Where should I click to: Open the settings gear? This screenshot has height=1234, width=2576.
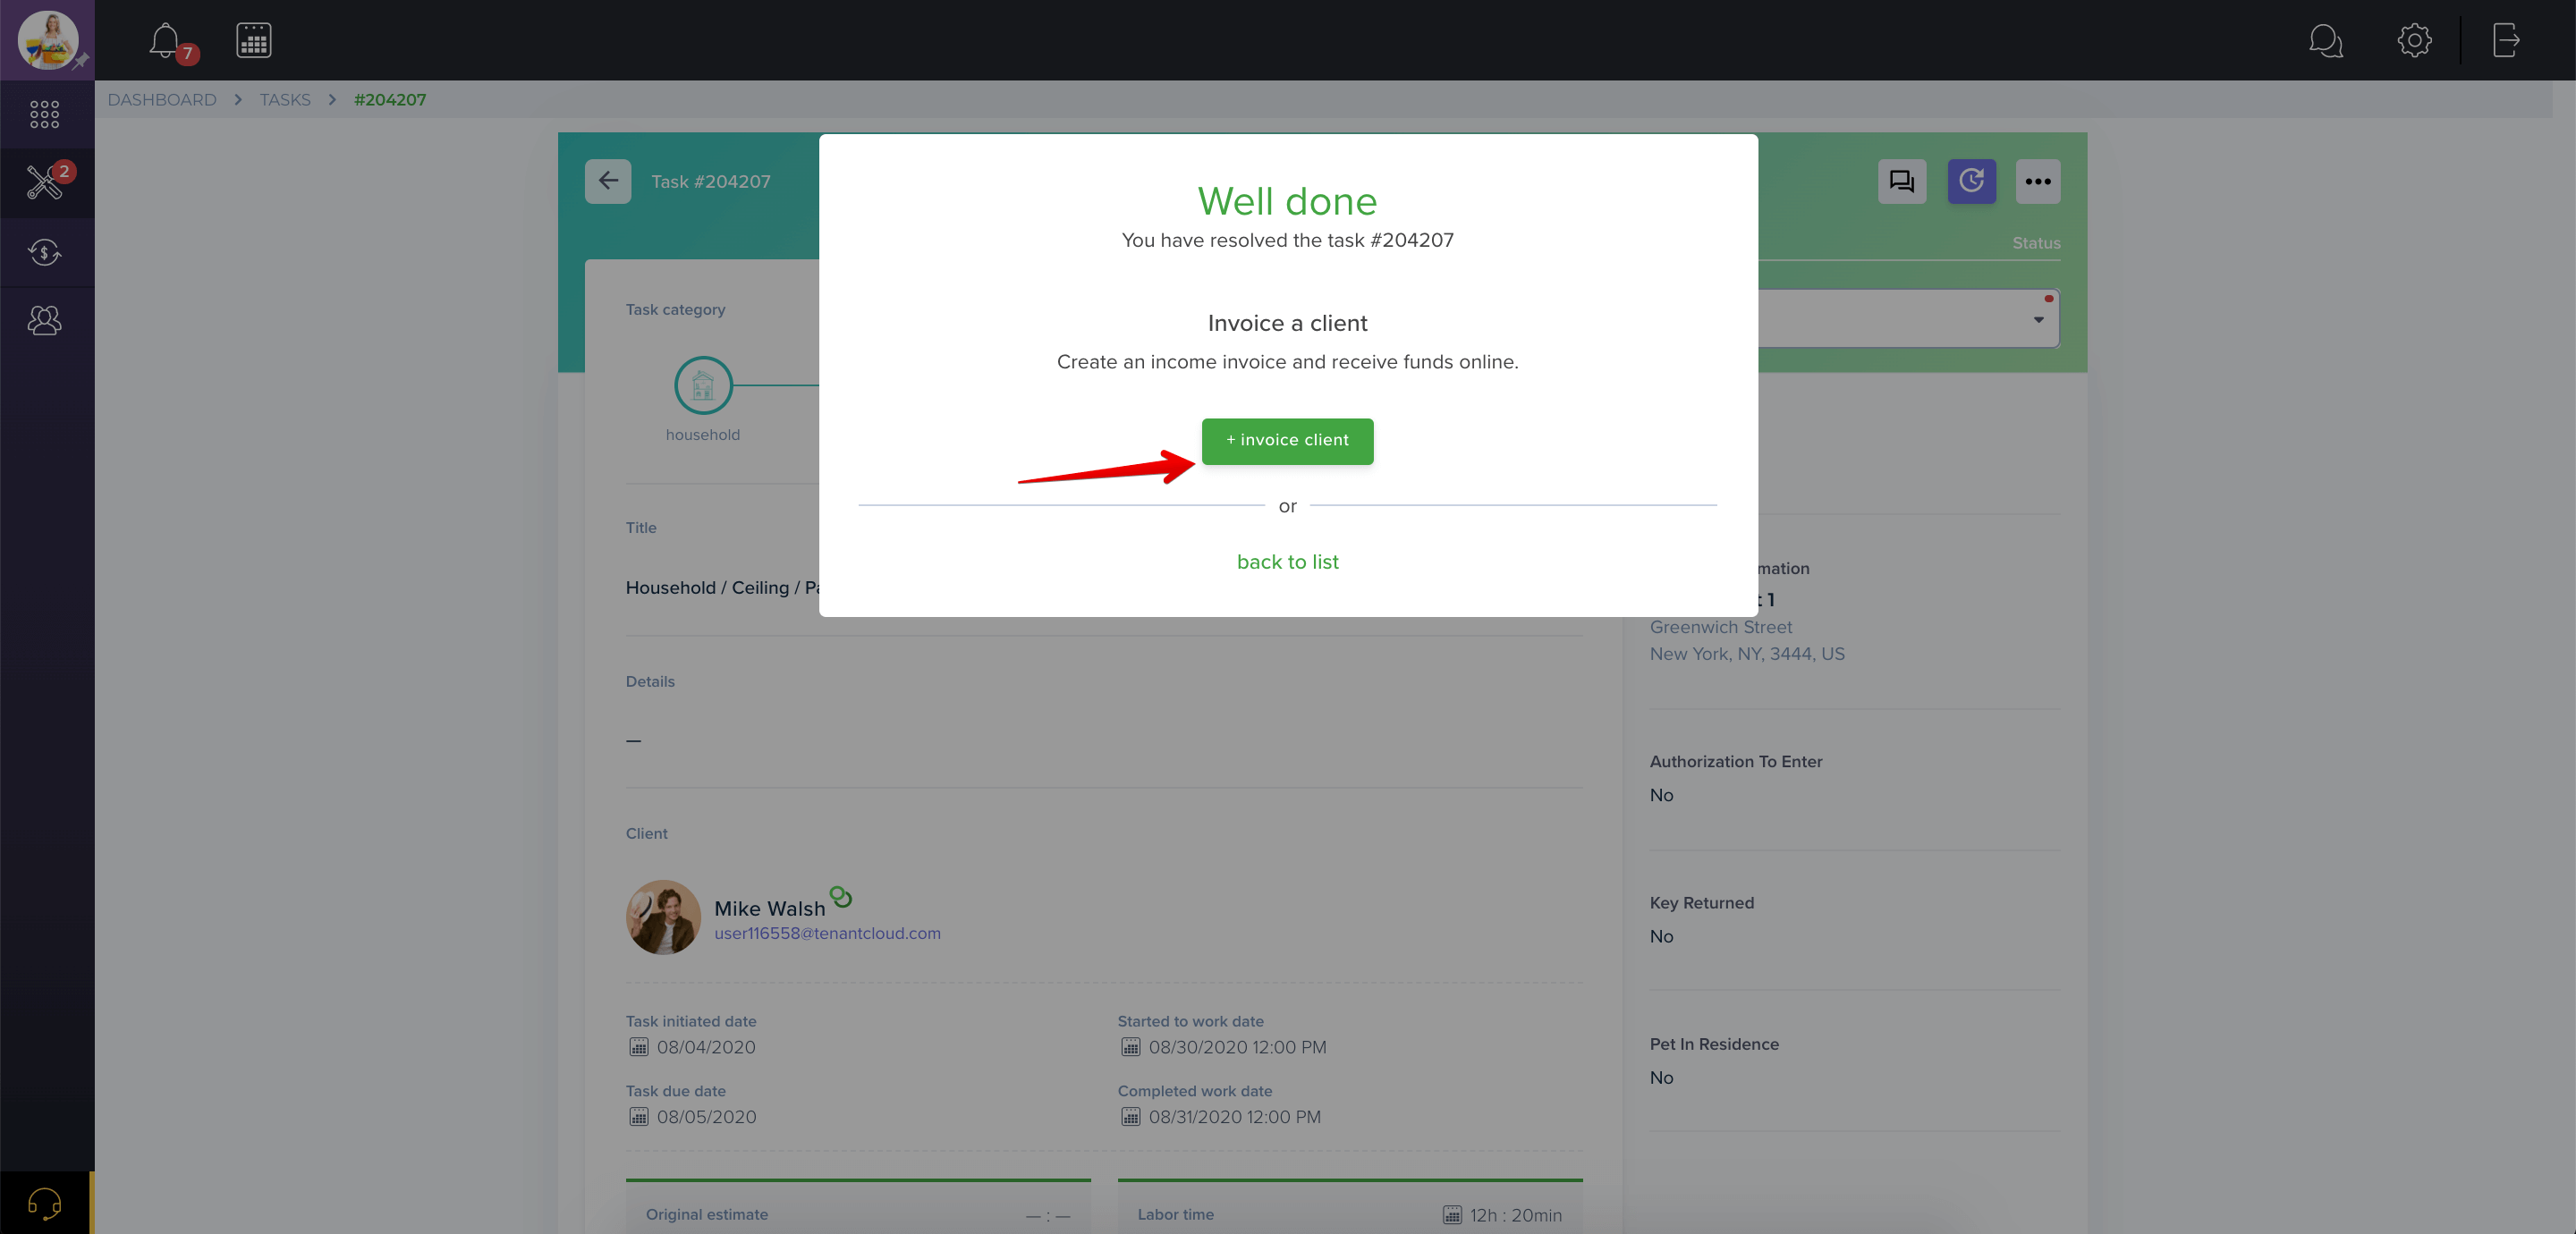pos(2414,40)
